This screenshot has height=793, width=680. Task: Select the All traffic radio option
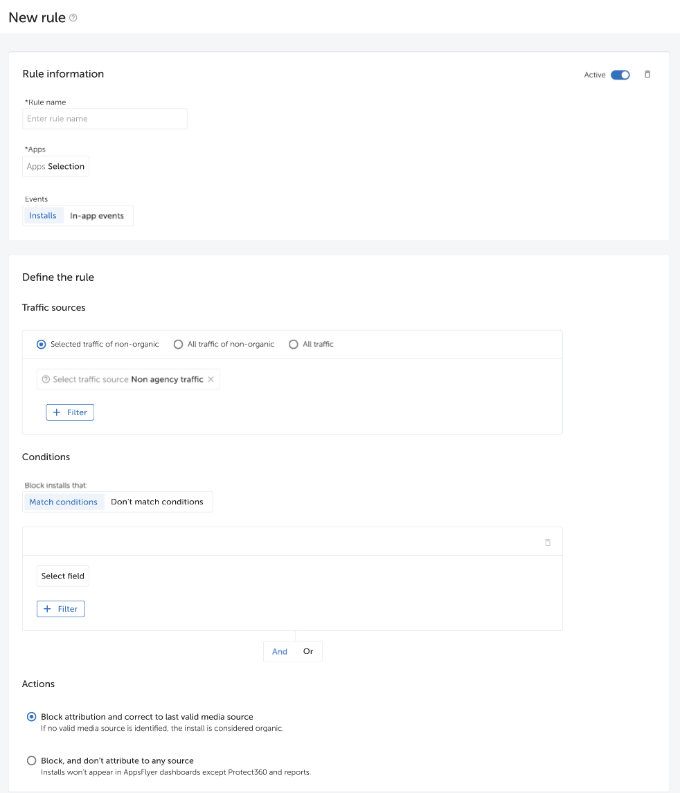[293, 344]
